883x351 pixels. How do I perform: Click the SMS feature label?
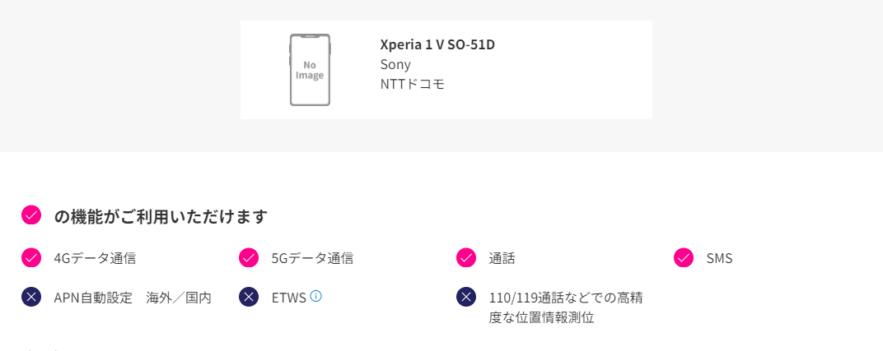click(x=720, y=258)
